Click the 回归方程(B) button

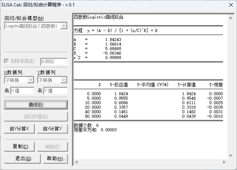coord(36,117)
